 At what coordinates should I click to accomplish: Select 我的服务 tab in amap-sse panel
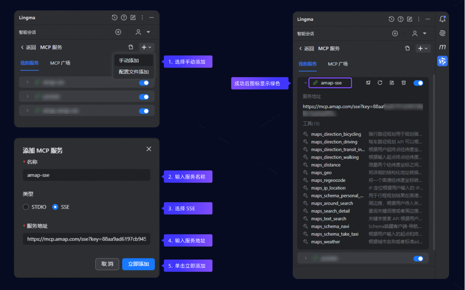tap(308, 64)
